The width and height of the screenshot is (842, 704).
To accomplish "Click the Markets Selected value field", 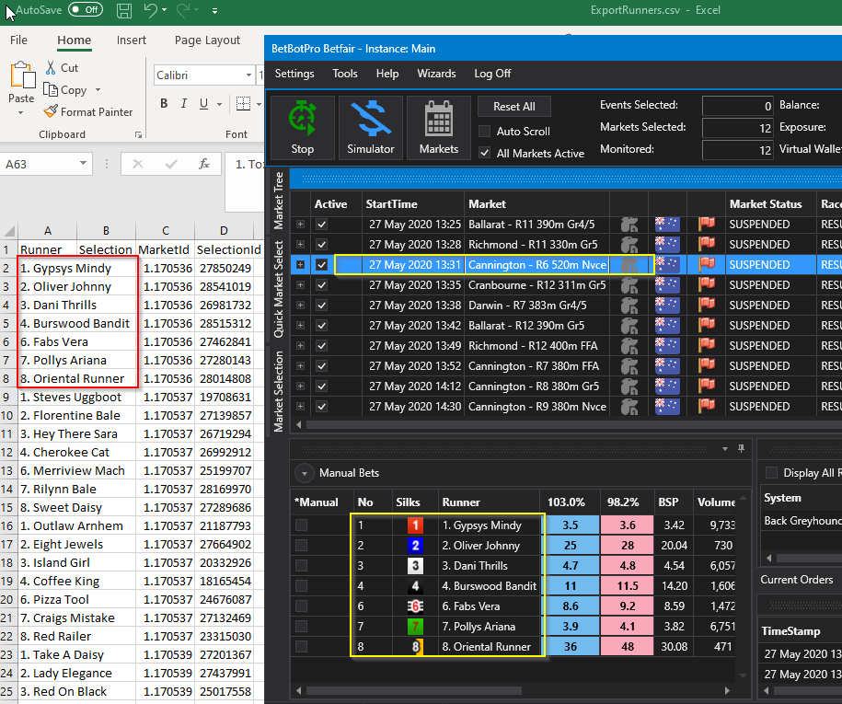I will pos(738,128).
